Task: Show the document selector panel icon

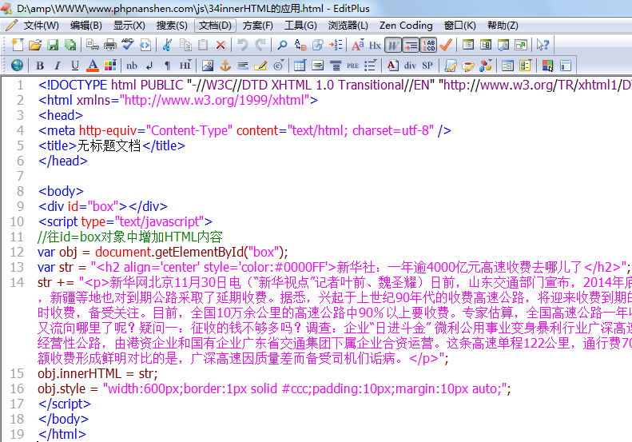Action: 468,45
